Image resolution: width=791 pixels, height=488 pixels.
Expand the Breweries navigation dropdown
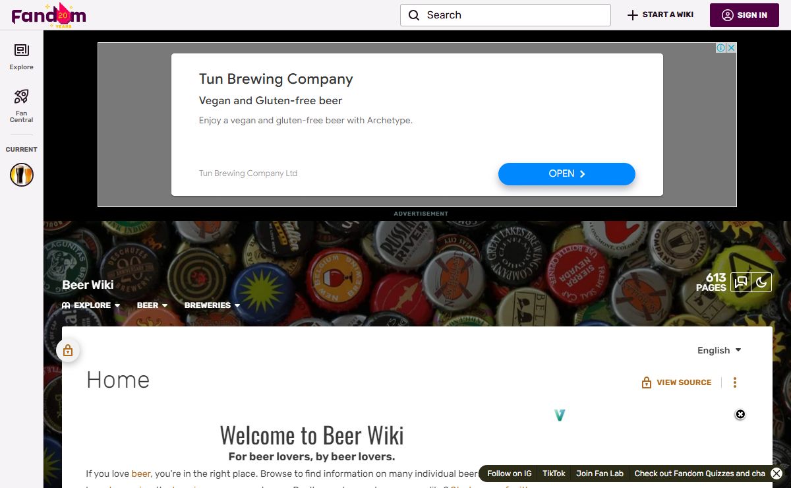[212, 305]
